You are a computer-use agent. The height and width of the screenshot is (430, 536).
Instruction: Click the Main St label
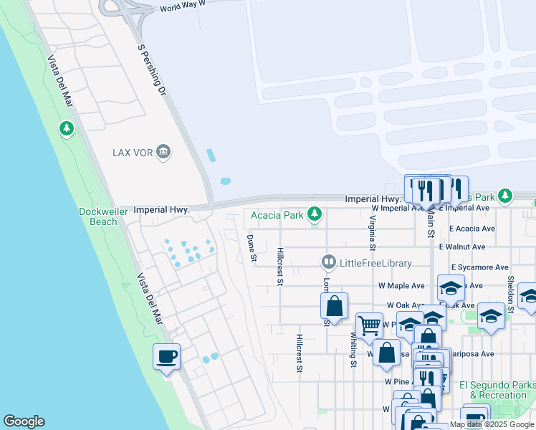431,223
